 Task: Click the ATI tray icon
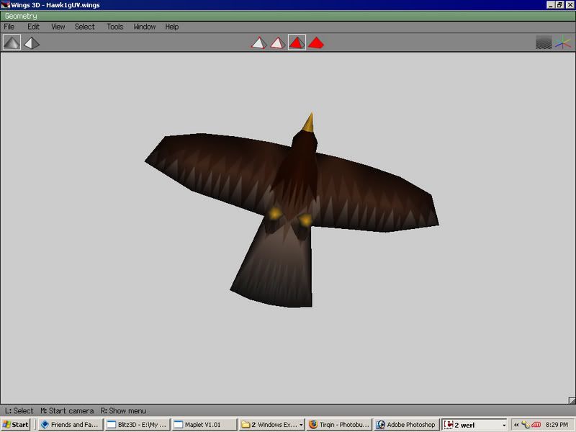coord(536,425)
